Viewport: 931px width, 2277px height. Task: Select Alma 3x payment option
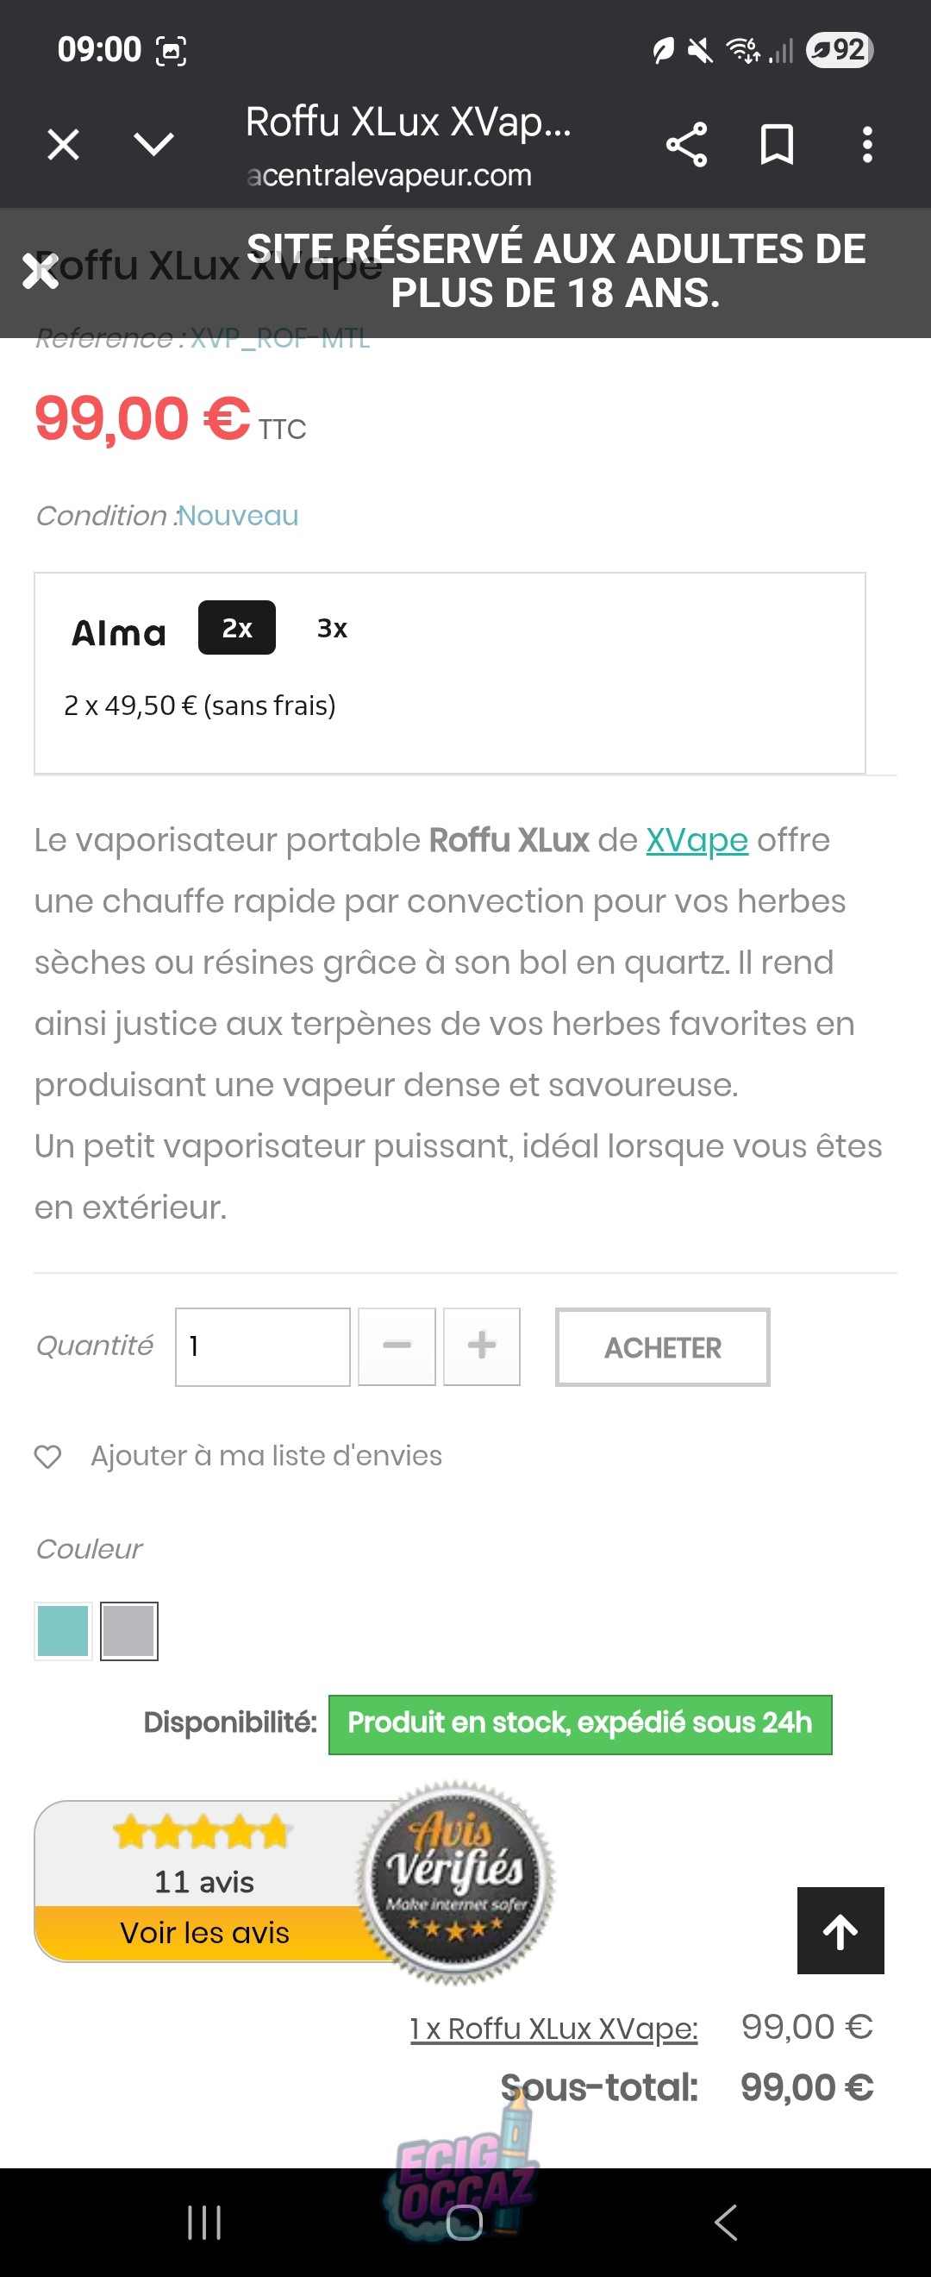[x=332, y=628]
